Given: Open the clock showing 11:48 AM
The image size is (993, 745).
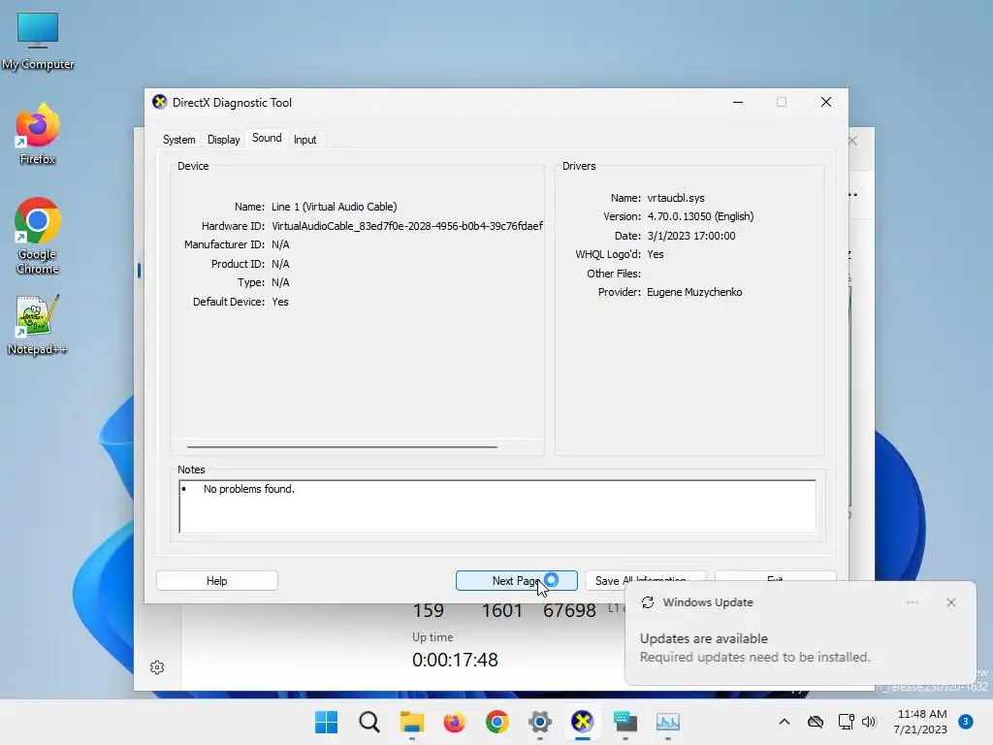Looking at the screenshot, I should (921, 714).
